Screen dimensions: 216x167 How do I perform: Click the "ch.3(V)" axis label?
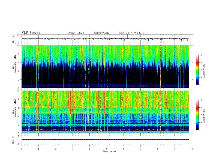(x=13, y=140)
